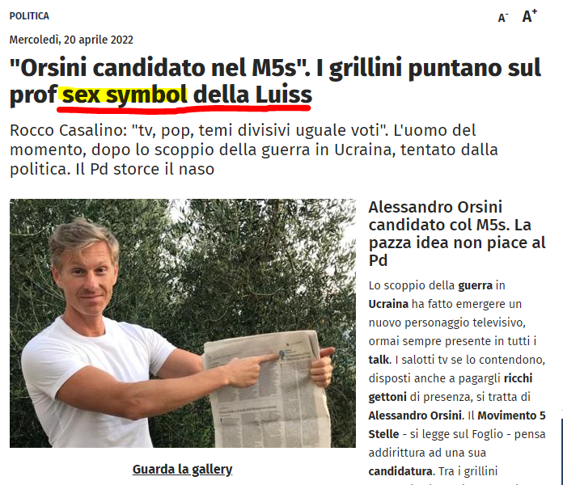The width and height of the screenshot is (563, 485).
Task: Click the bold words ricchi gettoni
Action: point(451,387)
